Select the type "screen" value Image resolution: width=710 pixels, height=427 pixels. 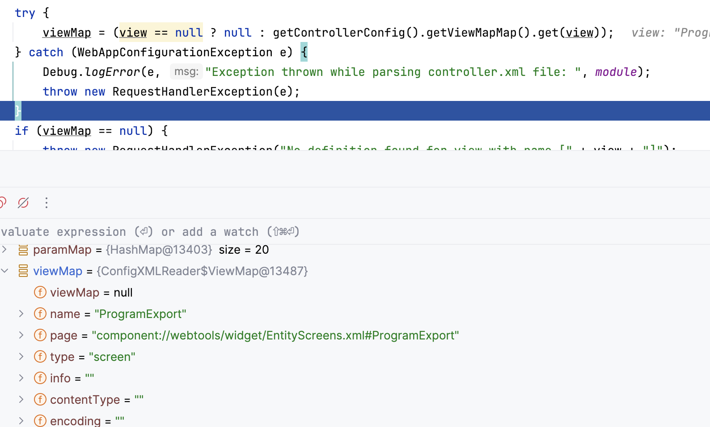[x=112, y=357]
